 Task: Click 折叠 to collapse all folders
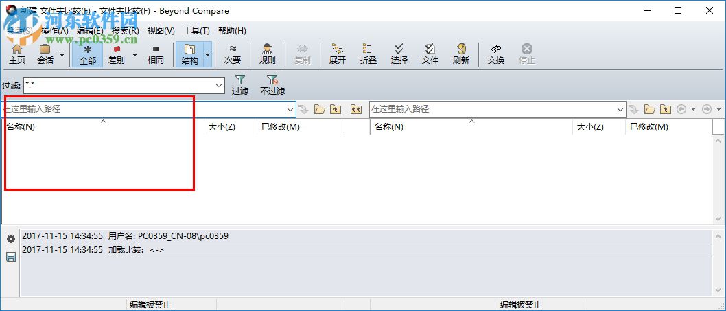click(x=368, y=54)
